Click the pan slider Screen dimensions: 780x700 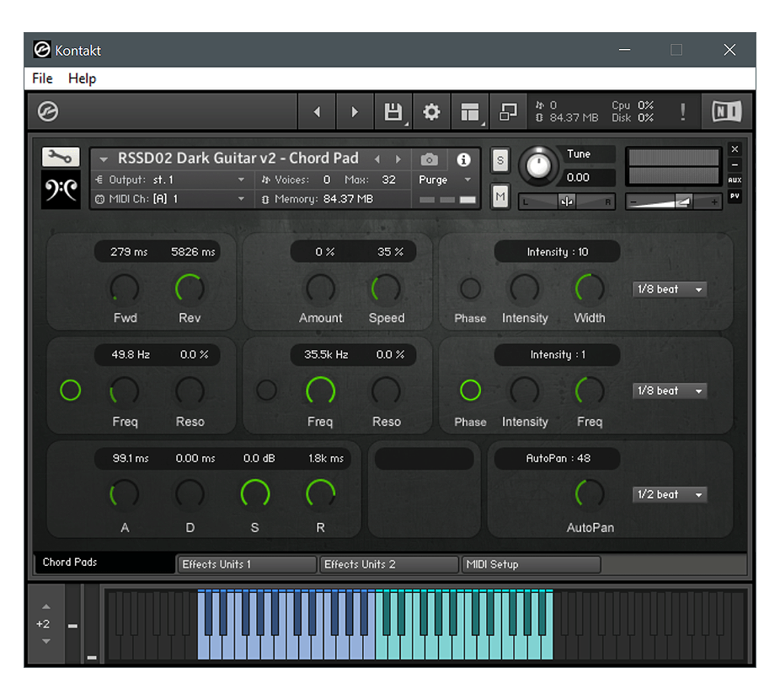[567, 202]
